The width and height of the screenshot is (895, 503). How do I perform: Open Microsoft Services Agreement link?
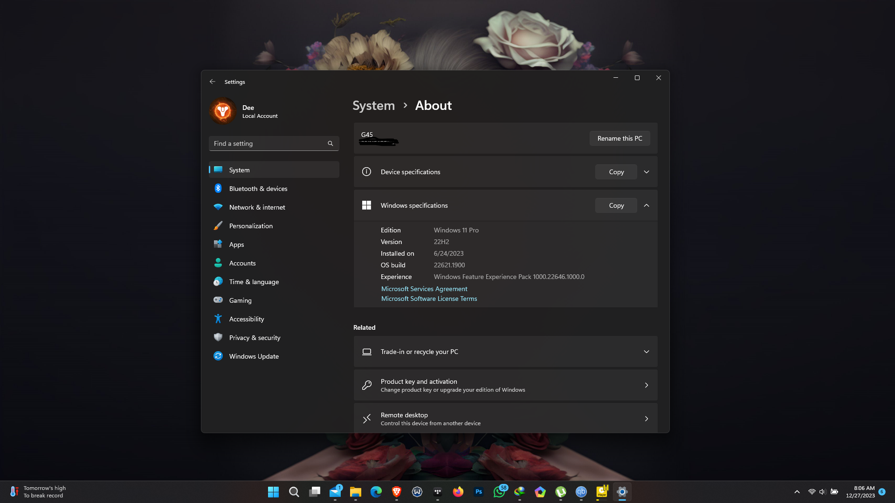(x=424, y=289)
